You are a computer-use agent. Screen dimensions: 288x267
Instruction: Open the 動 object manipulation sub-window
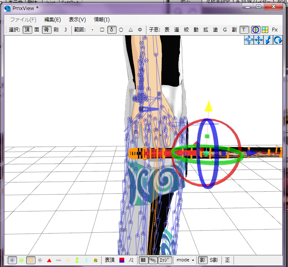(x=196, y=30)
